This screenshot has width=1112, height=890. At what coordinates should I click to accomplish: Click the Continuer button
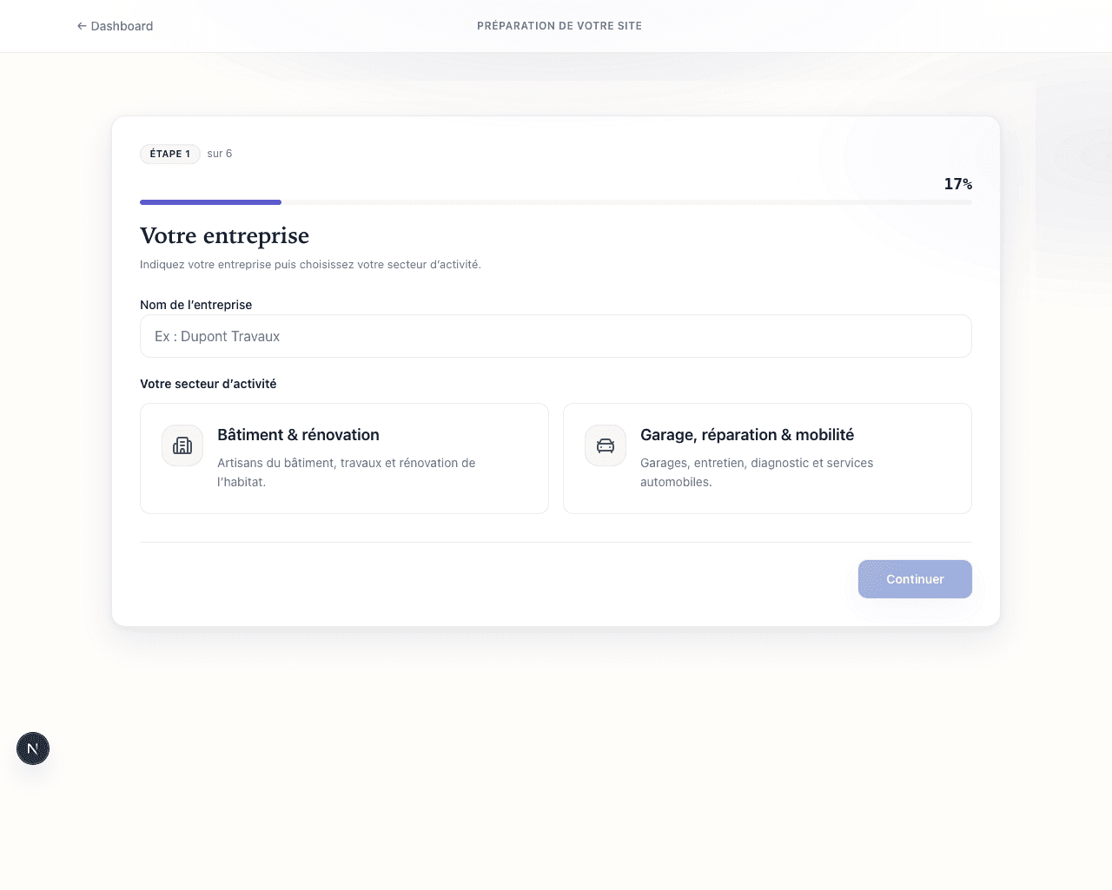915,579
